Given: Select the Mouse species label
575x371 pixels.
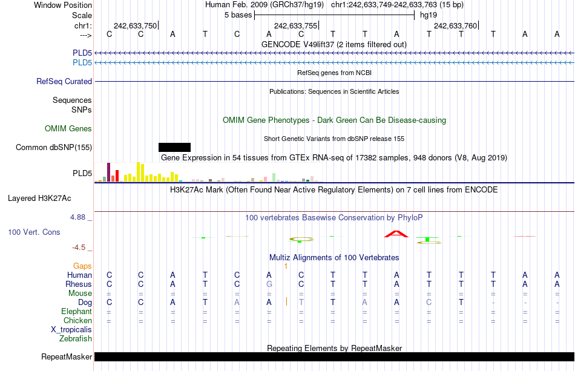Looking at the screenshot, I should tap(80, 294).
